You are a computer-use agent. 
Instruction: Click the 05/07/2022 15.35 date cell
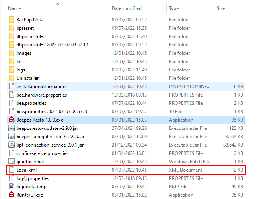coord(129,28)
